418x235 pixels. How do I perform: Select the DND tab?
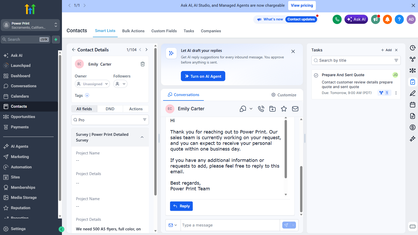point(110,109)
